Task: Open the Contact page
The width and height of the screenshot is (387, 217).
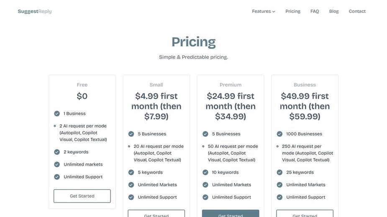Action: [357, 11]
